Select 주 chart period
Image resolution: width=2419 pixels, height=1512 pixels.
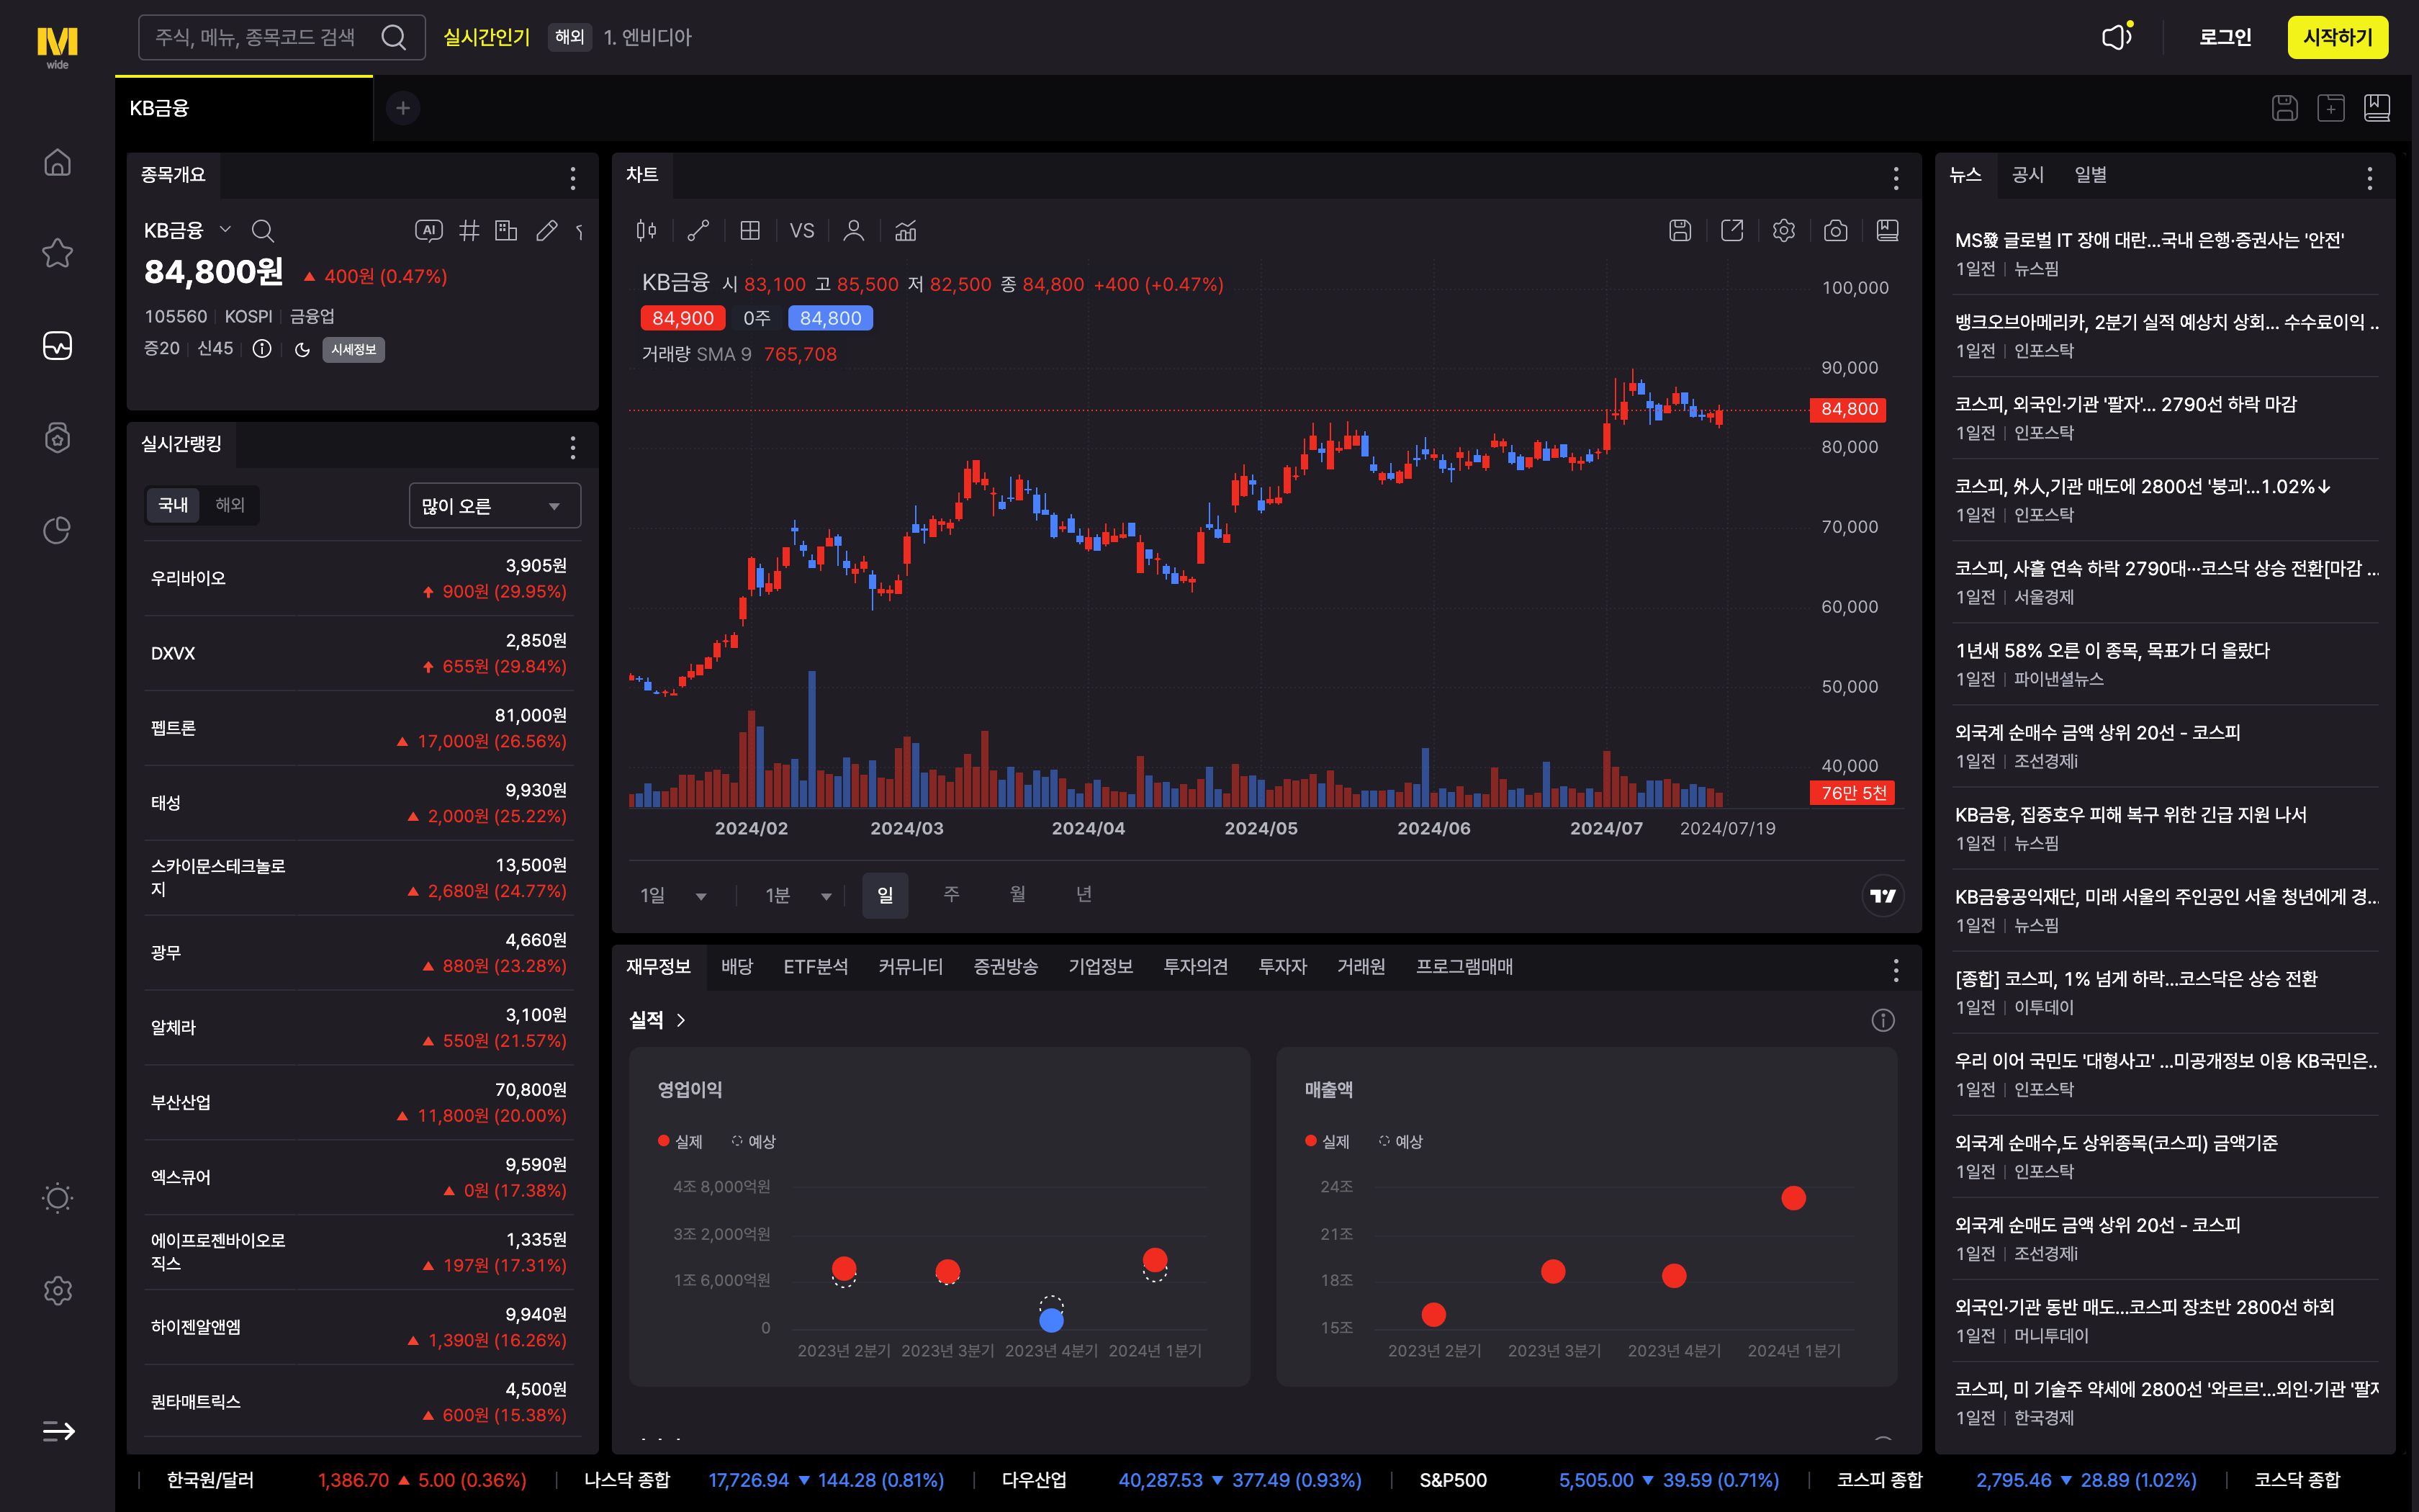(x=952, y=894)
